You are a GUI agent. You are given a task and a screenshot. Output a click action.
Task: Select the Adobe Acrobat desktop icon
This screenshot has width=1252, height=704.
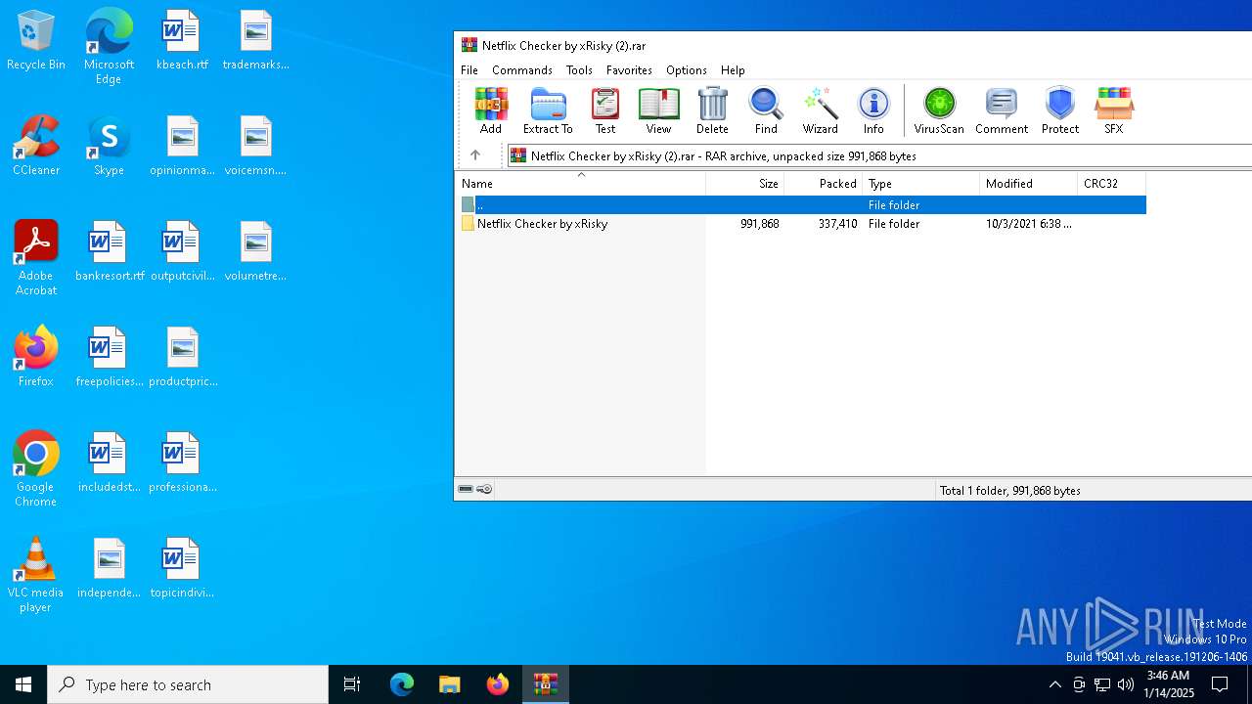click(36, 258)
